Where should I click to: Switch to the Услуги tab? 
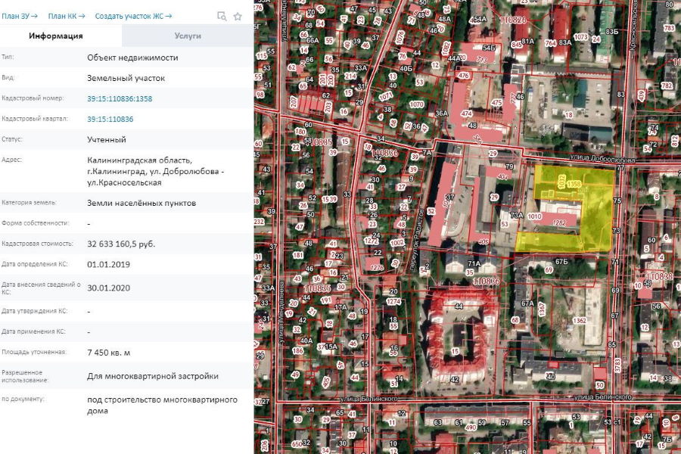point(188,36)
